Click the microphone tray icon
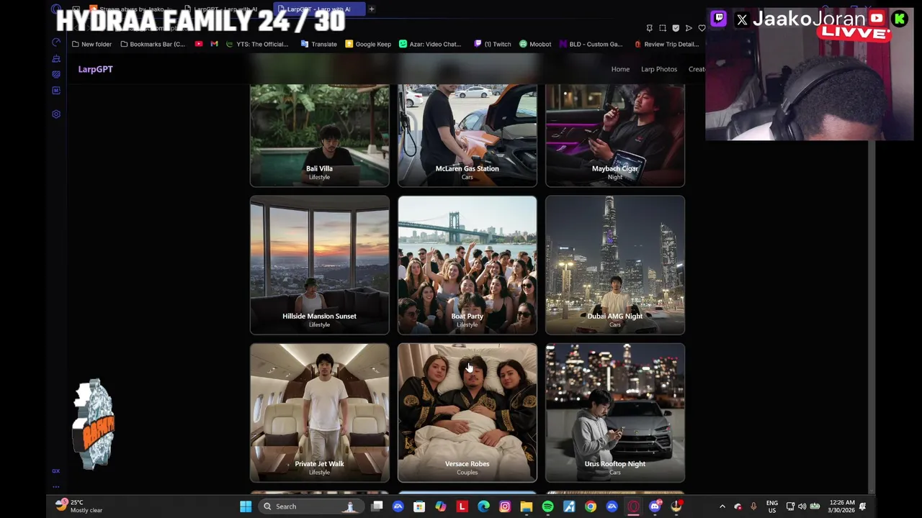Screen dimensions: 922x518 (753, 506)
